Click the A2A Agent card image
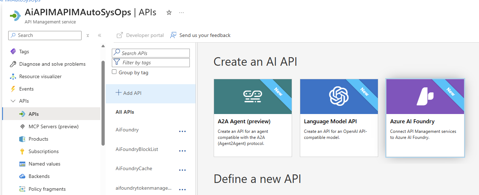The image size is (479, 195). [x=253, y=96]
